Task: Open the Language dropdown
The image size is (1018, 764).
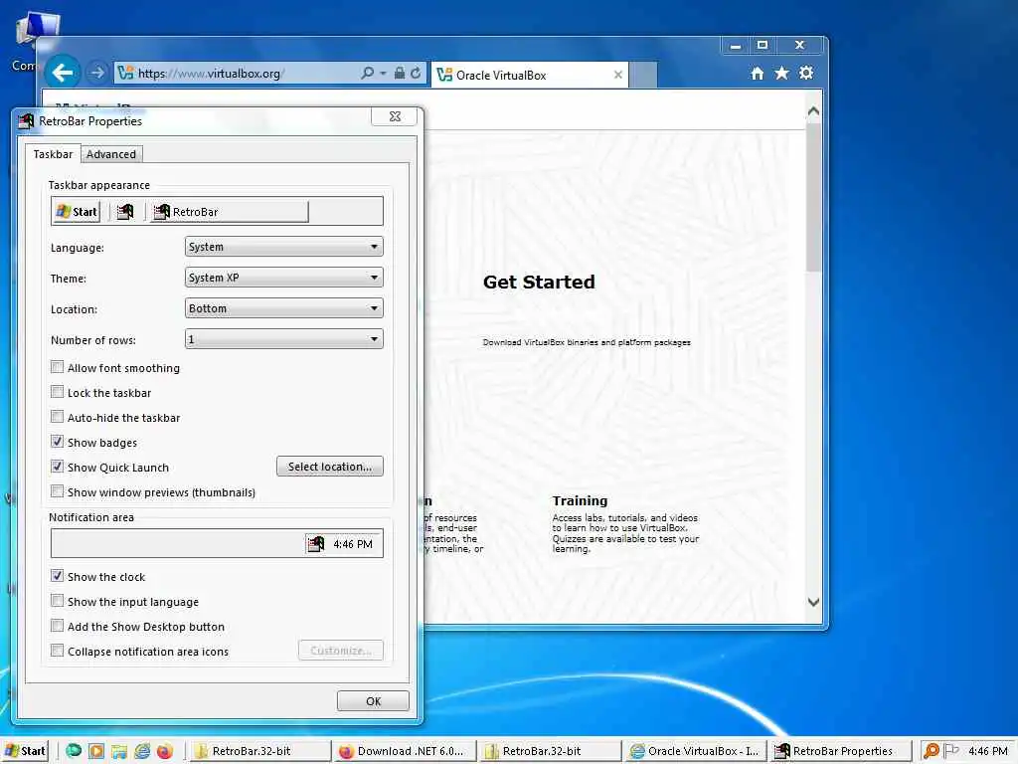Action: click(283, 247)
